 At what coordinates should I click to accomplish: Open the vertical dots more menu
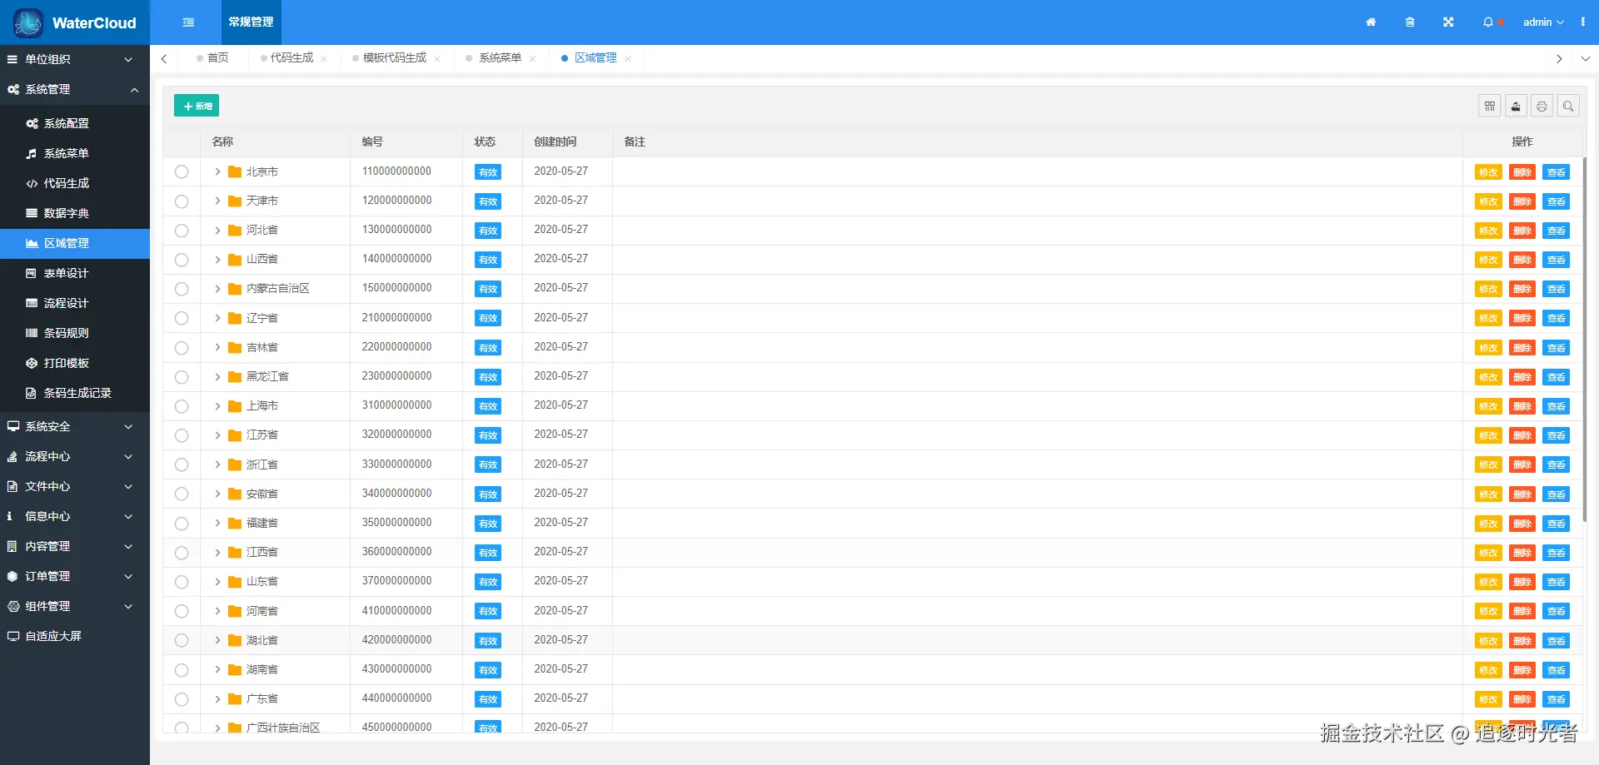tap(1583, 22)
